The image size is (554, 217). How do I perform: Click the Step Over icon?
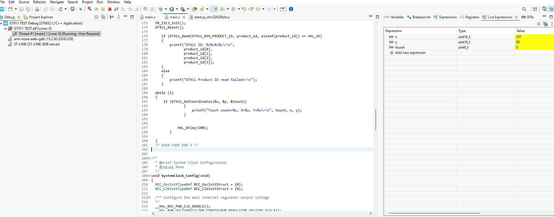(x=130, y=9)
